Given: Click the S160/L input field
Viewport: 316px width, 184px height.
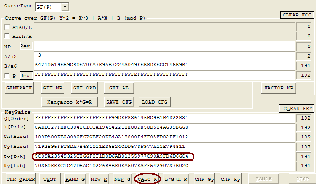Looking at the screenshot, I should click(x=164, y=27).
